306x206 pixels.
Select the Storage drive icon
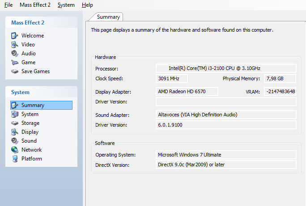(x=14, y=123)
